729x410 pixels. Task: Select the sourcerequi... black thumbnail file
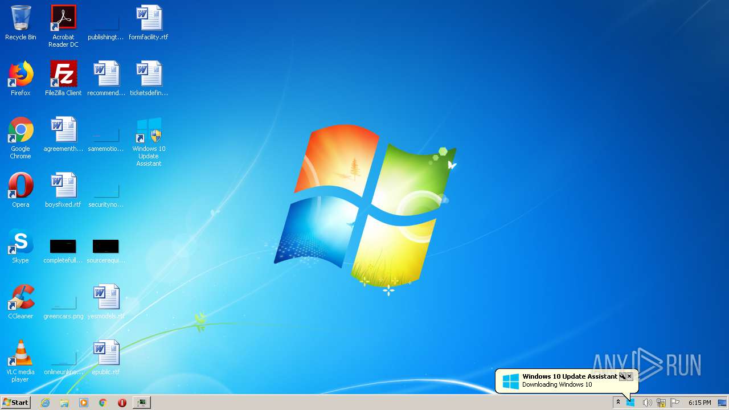(106, 251)
